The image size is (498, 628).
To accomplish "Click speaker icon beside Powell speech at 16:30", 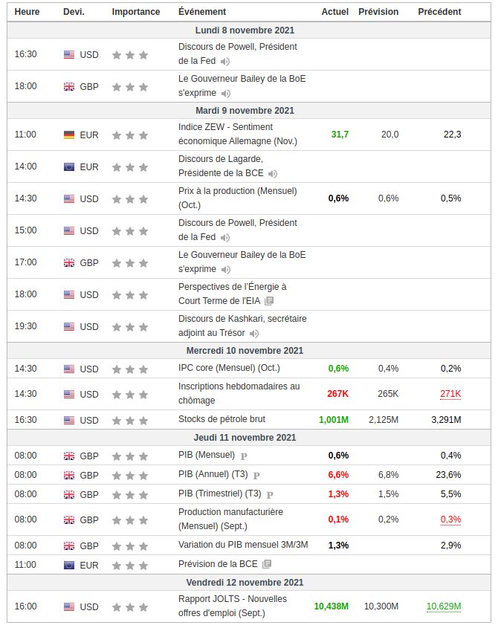I will [225, 62].
